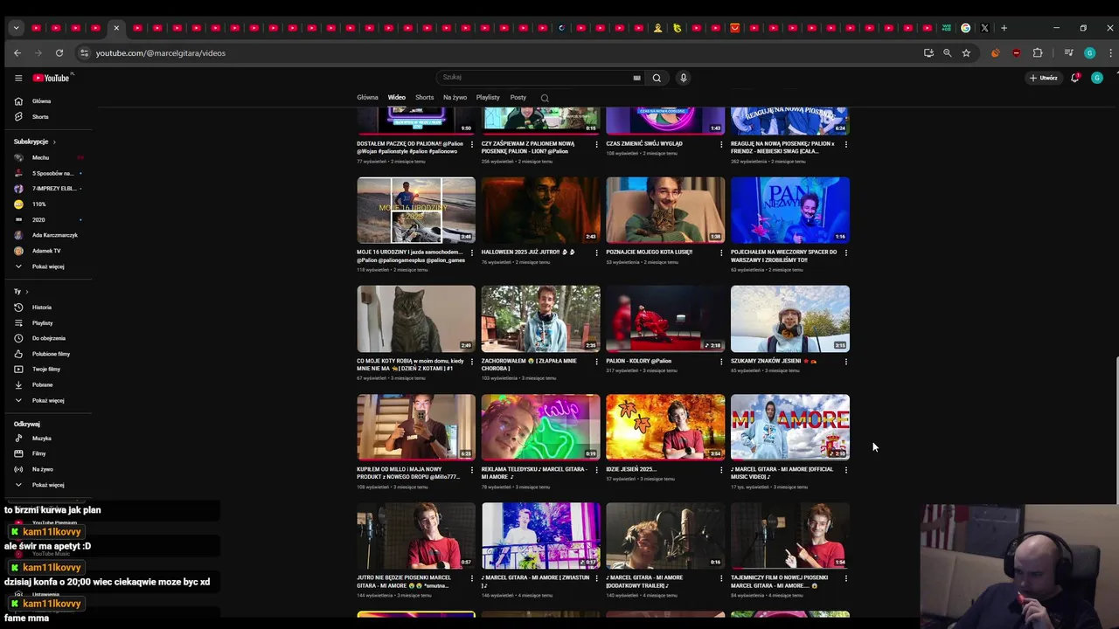Open the YouTube hamburger guide menu
1119x629 pixels.
pyautogui.click(x=17, y=78)
